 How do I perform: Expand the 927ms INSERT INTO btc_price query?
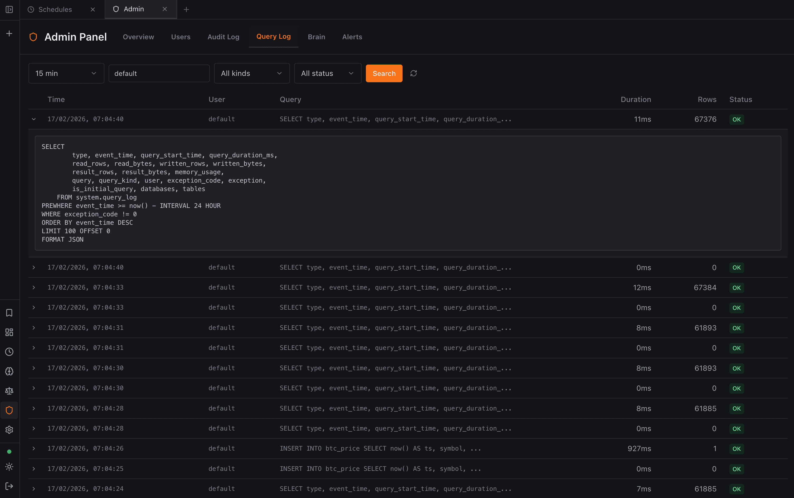click(34, 448)
